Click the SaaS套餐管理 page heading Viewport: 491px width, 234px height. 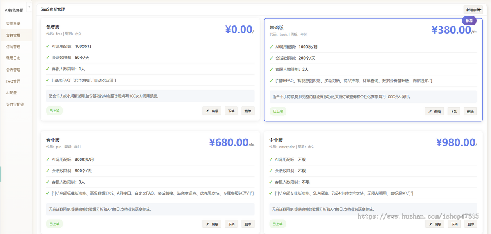(x=53, y=9)
